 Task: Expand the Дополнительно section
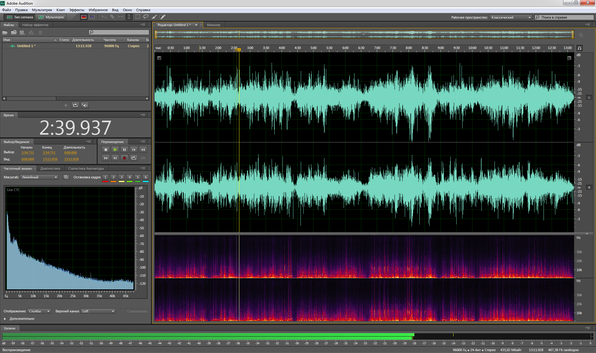(5, 319)
